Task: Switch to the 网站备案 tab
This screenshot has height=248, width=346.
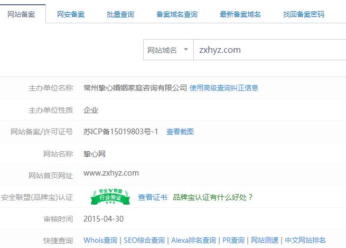Action: 22,14
